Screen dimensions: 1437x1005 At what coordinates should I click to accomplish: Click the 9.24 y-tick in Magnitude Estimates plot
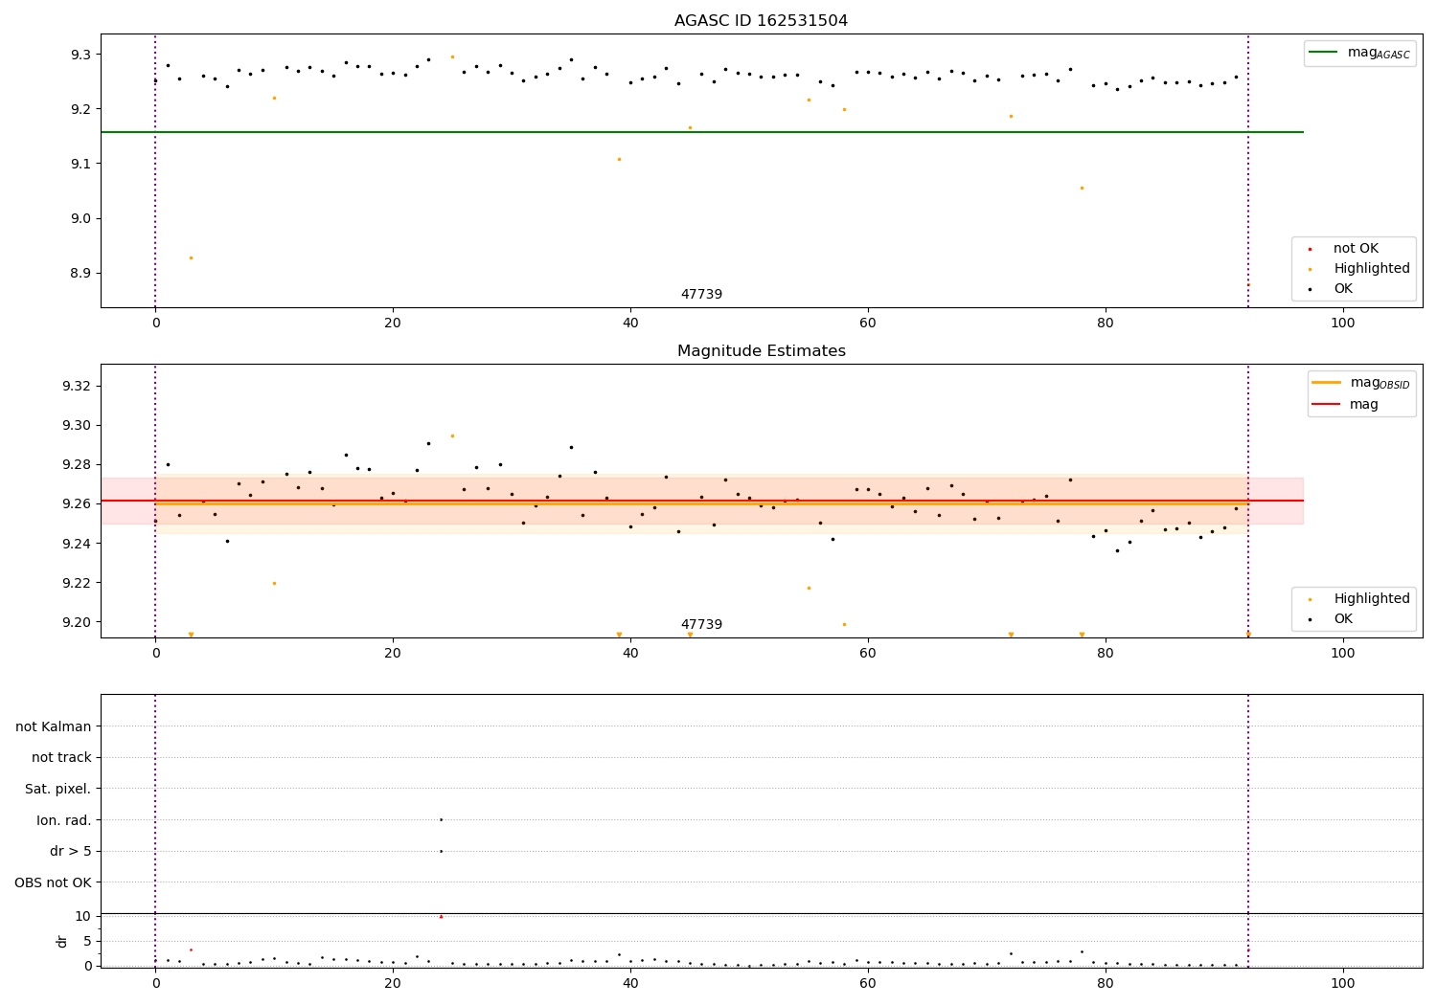pos(76,544)
